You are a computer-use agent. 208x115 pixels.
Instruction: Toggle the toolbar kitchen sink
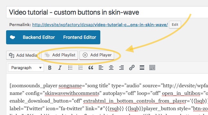point(152,68)
